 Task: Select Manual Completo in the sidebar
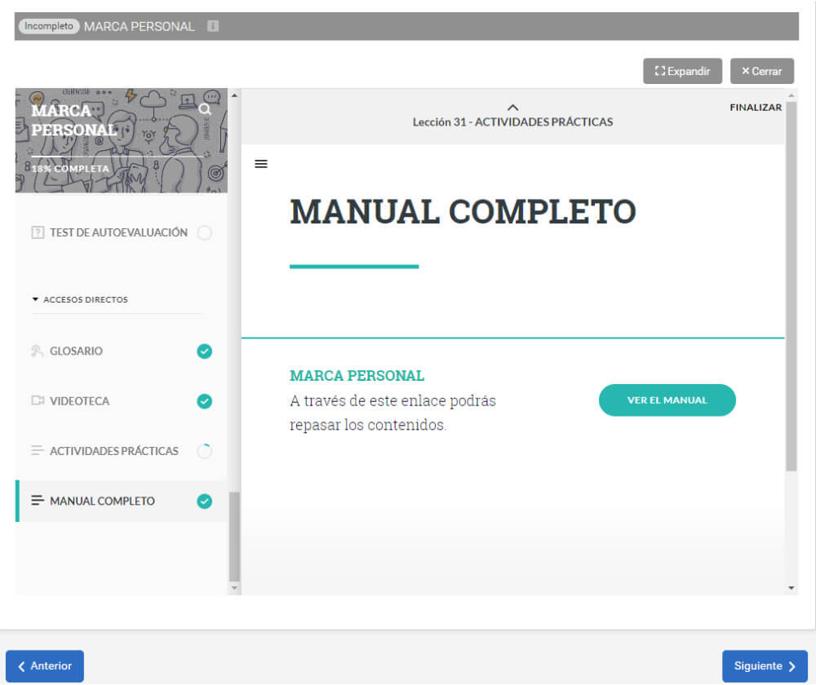102,501
